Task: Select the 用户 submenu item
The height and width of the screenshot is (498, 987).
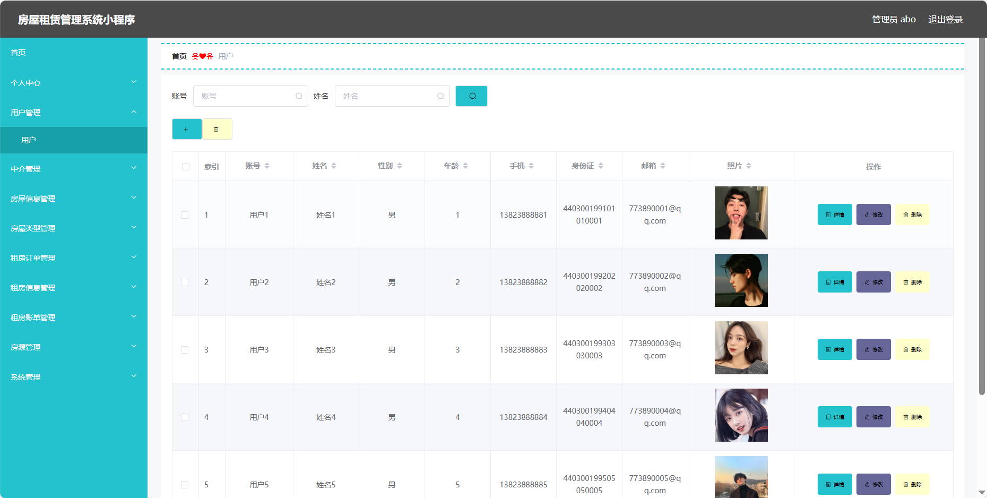Action: 74,140
